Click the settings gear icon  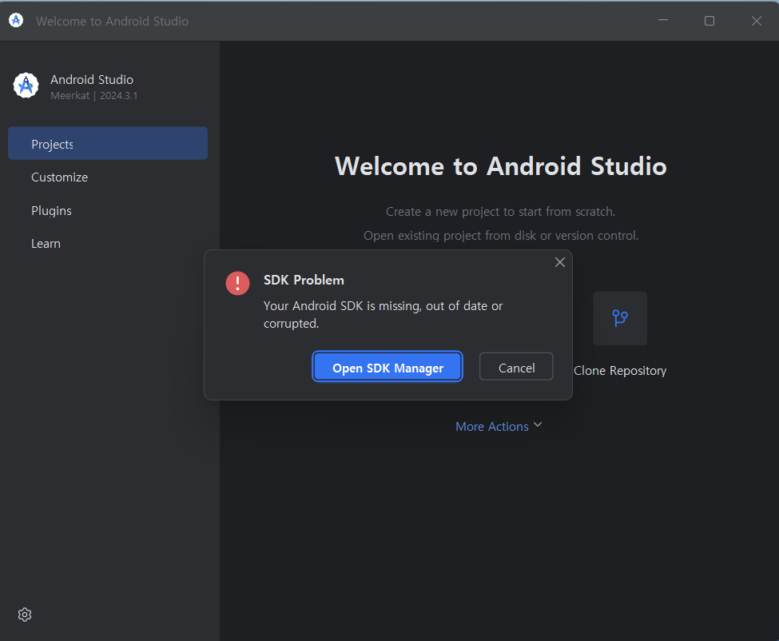coord(25,615)
